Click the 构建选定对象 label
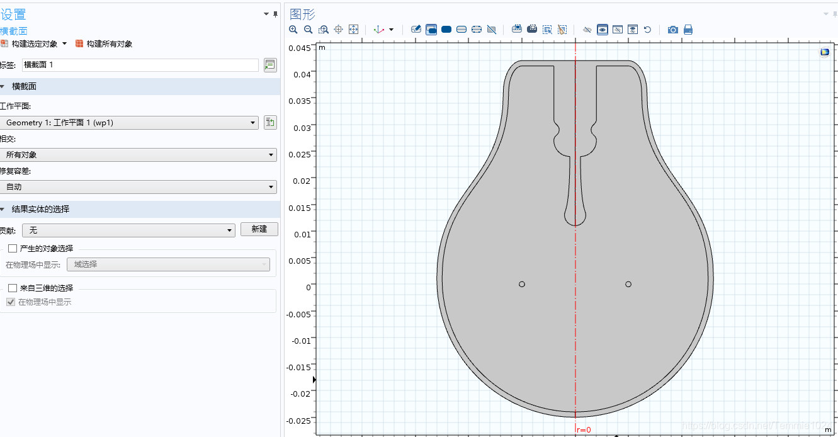The height and width of the screenshot is (437, 838). 35,44
